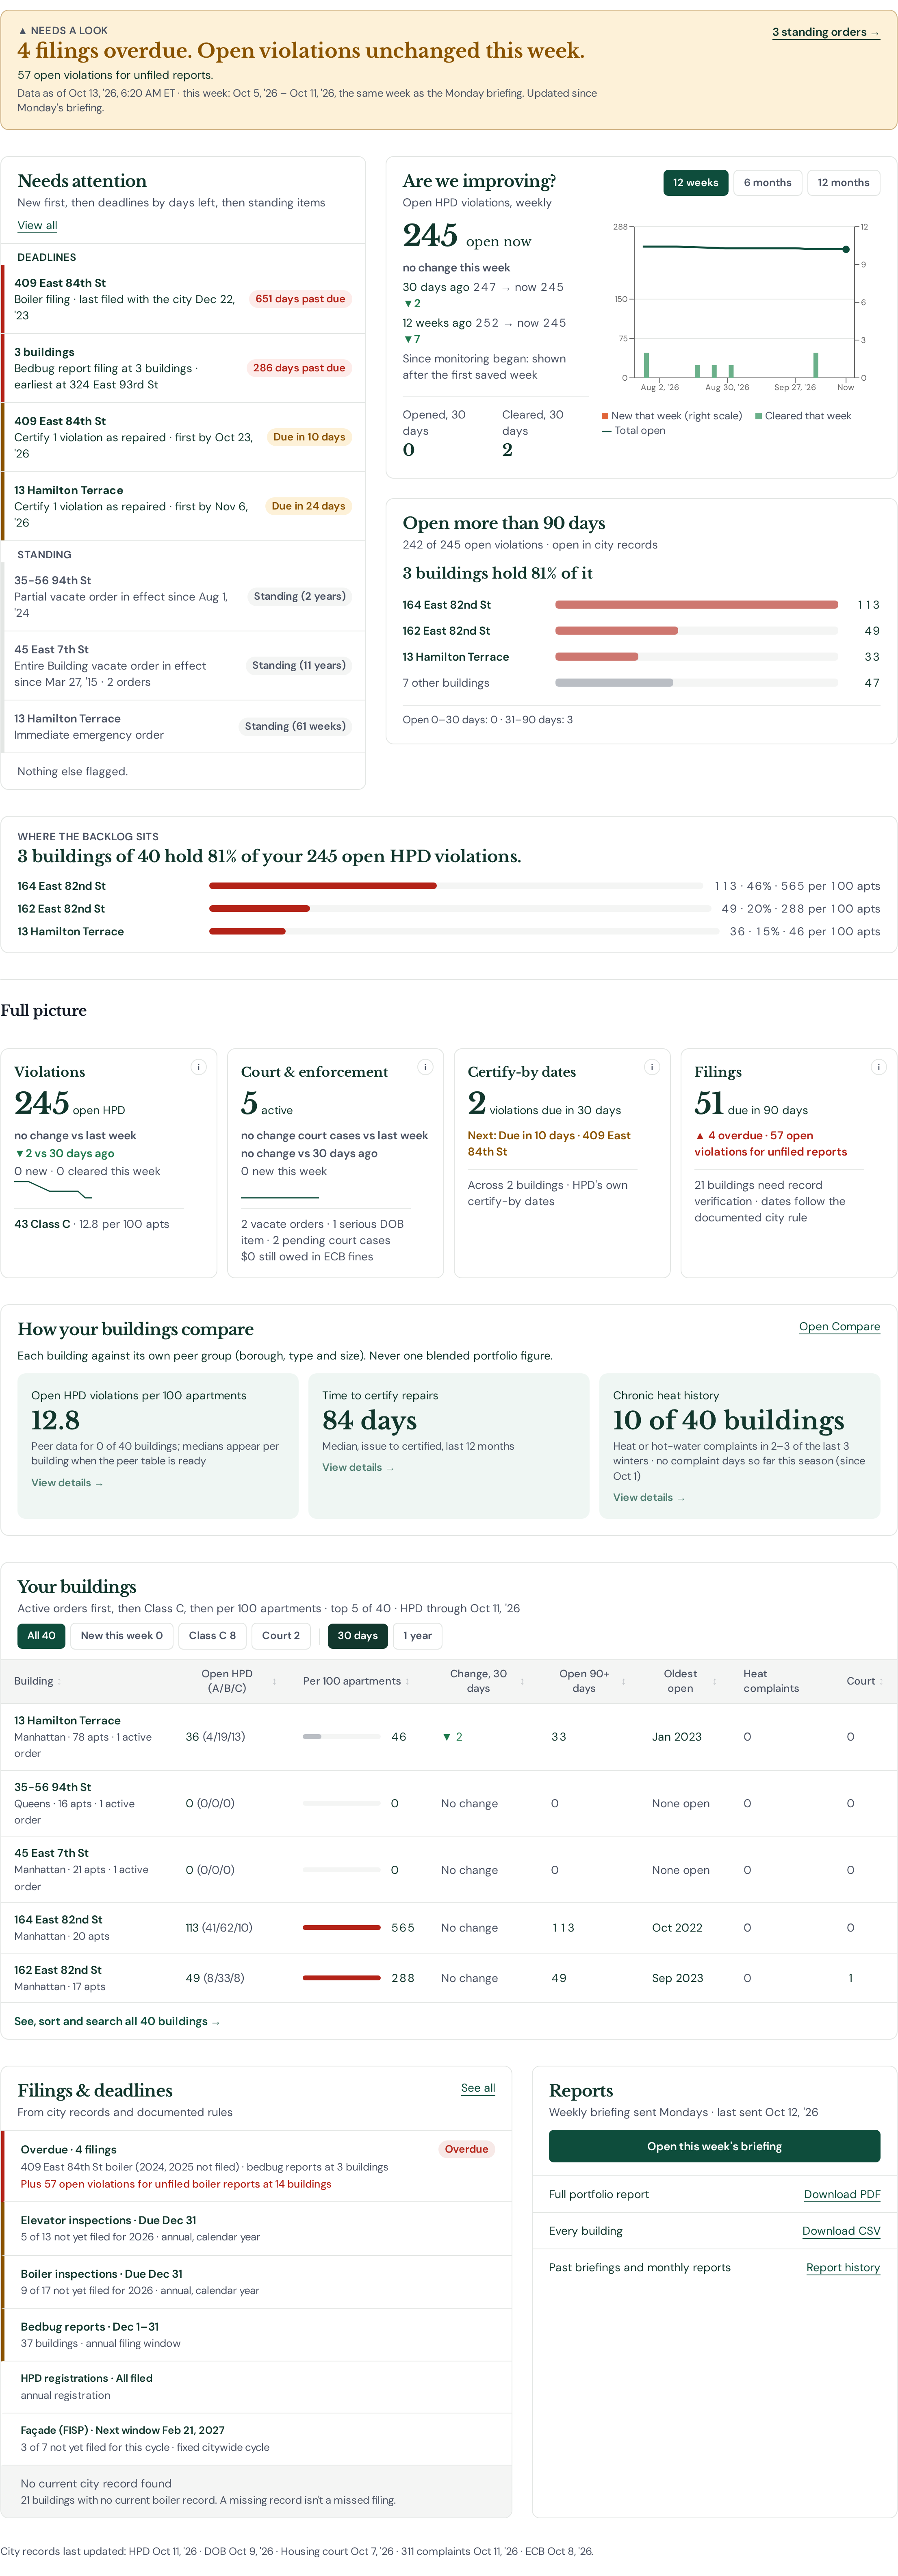Open 13 Hamilton Terrace table row
This screenshot has width=898, height=2576.
[x=449, y=1736]
